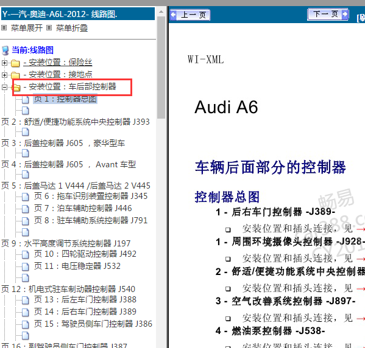Open 页 9：水平高度调节系统控制器 J197
The width and height of the screenshot is (365, 348).
coord(66,243)
